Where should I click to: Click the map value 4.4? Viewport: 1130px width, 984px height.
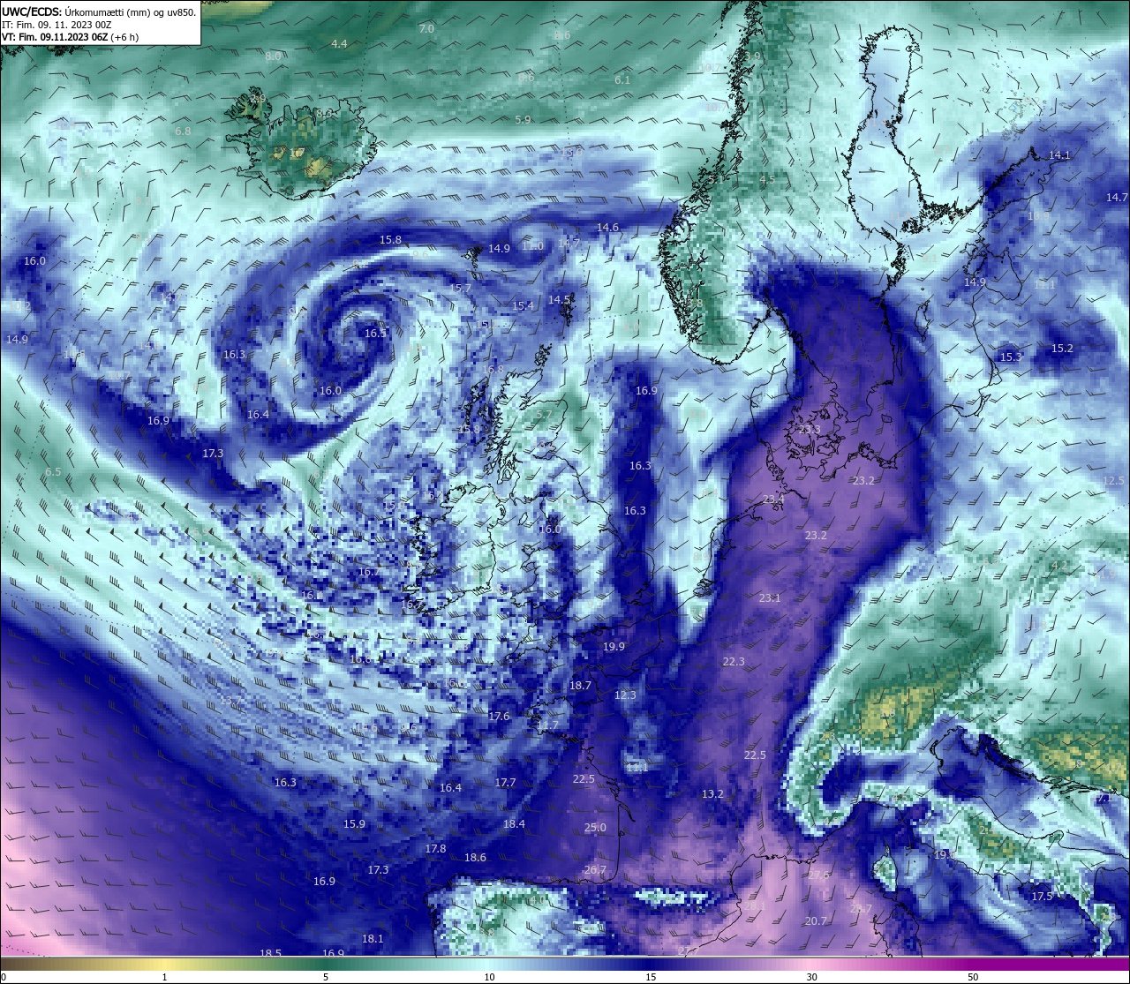tap(339, 43)
